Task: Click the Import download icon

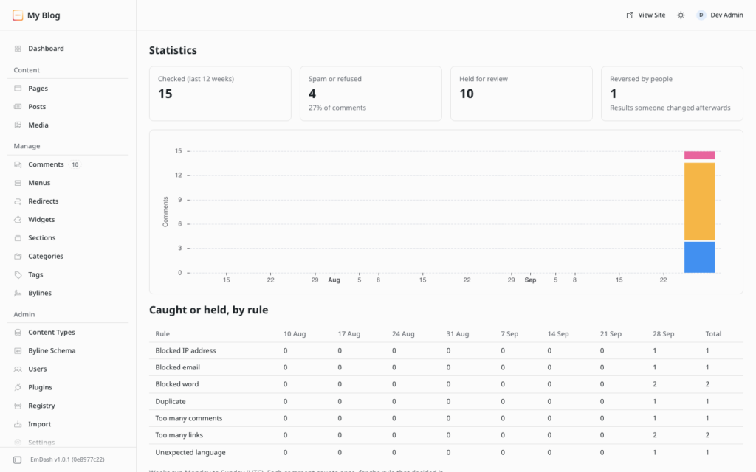Action: [18, 424]
